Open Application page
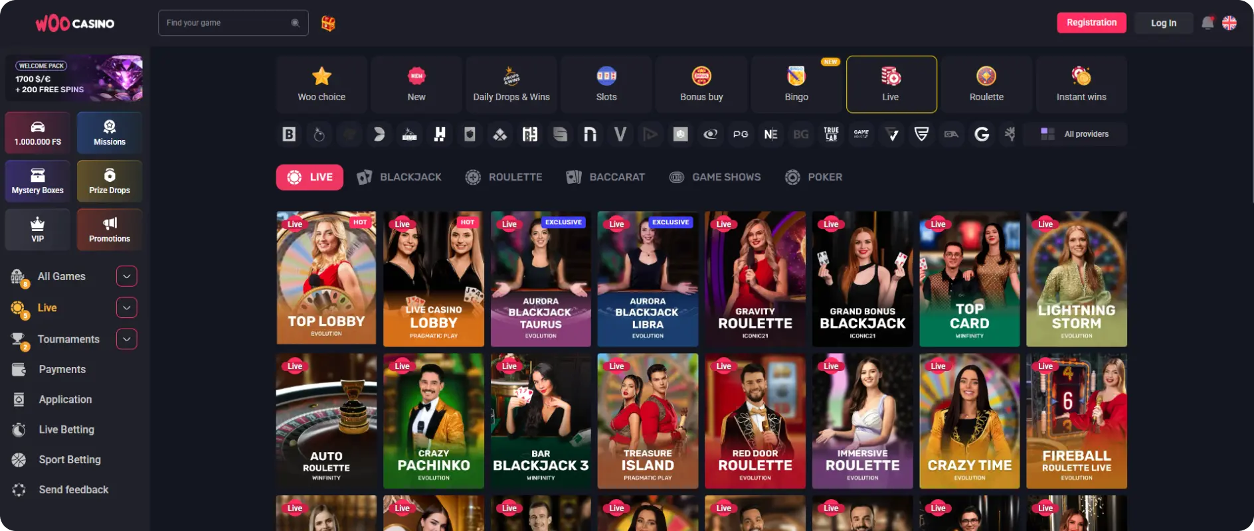The image size is (1254, 531). (65, 400)
